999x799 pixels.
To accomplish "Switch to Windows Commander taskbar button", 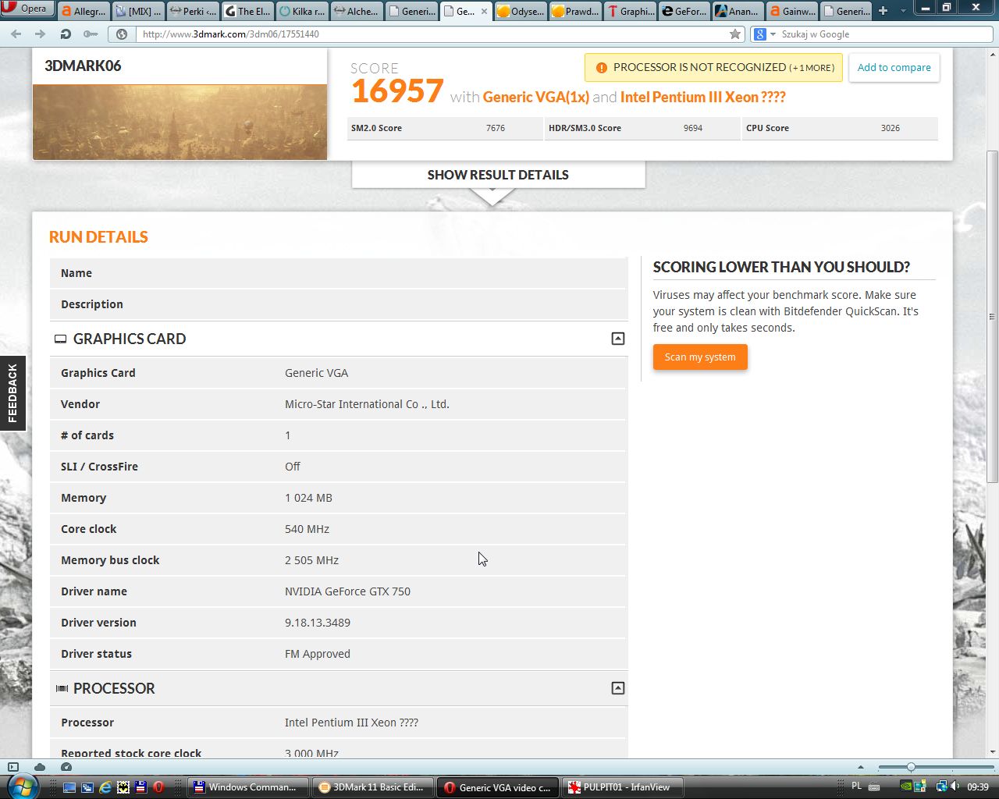I will pyautogui.click(x=247, y=787).
